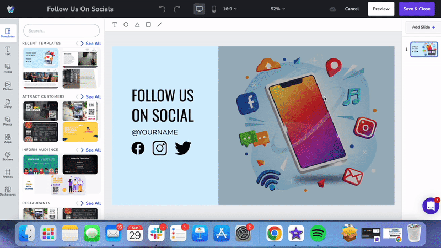
Task: Open the Text sidebar panel
Action: (x=8, y=51)
